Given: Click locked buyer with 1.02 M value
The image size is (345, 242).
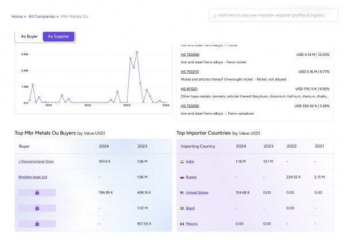Looking at the screenshot, I should tap(37, 208).
